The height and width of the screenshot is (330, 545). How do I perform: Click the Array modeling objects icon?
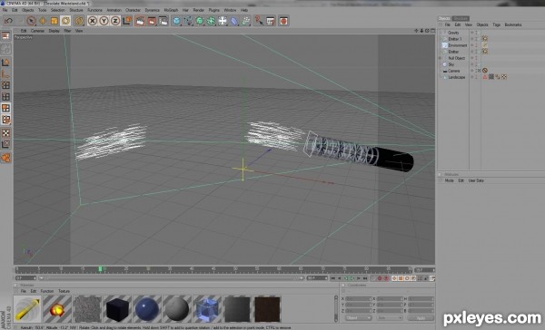[x=211, y=21]
